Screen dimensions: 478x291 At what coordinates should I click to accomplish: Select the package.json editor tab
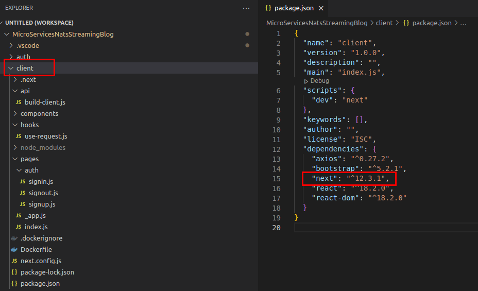tap(294, 8)
